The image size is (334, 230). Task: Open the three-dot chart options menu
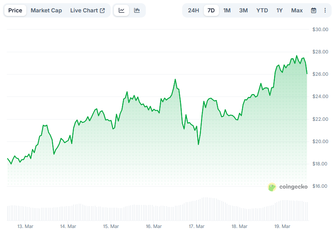pyautogui.click(x=326, y=10)
